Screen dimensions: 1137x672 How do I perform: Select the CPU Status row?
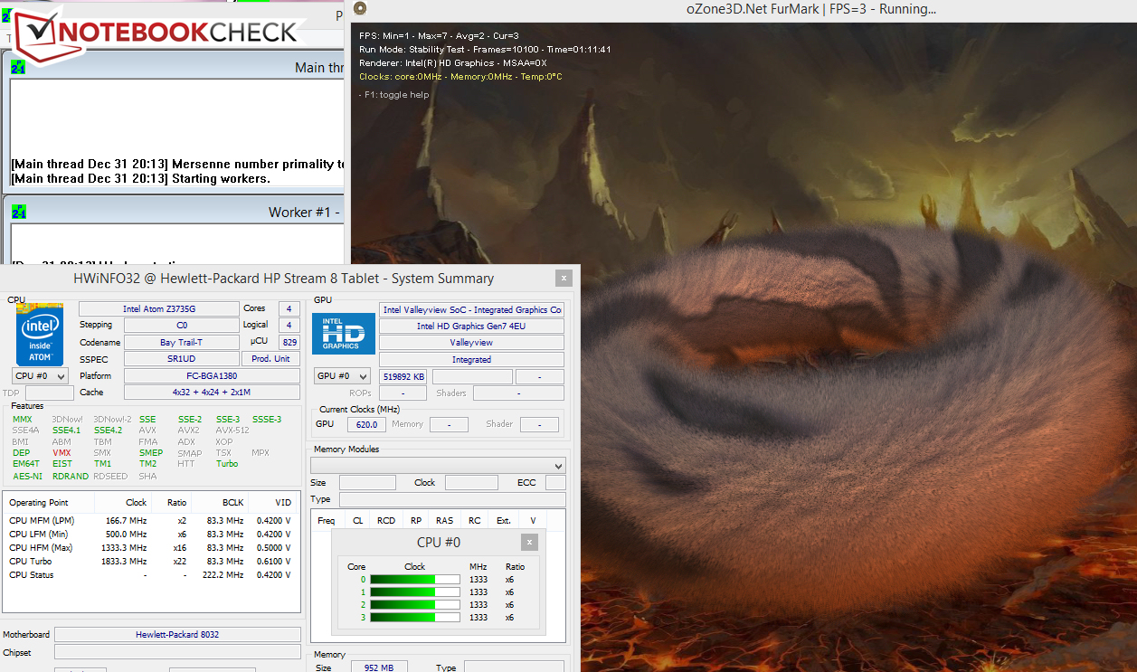click(151, 575)
